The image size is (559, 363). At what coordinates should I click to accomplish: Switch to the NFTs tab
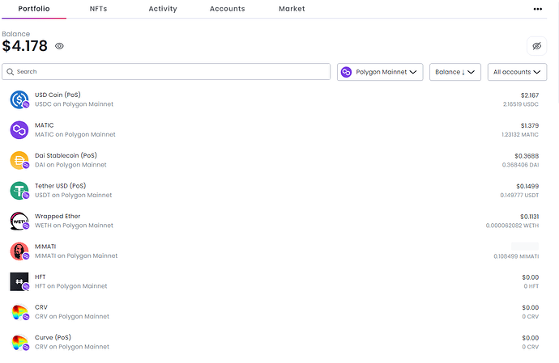[98, 9]
